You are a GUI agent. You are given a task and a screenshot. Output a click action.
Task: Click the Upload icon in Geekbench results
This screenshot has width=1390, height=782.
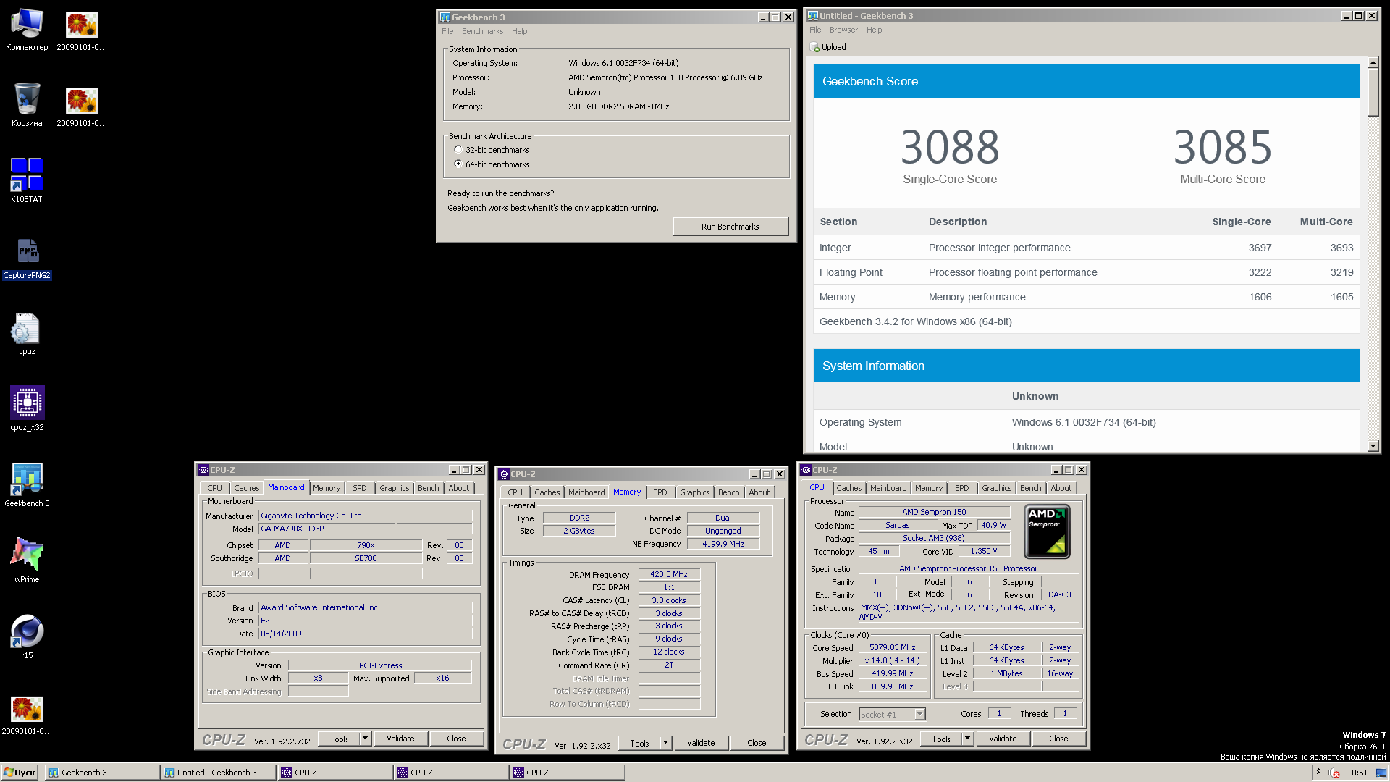tap(815, 47)
